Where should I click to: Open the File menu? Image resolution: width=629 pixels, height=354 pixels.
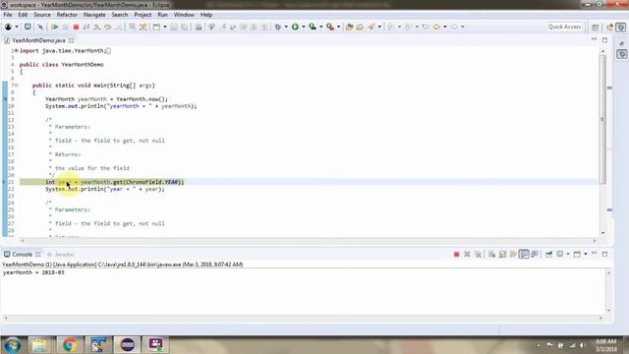click(x=8, y=15)
